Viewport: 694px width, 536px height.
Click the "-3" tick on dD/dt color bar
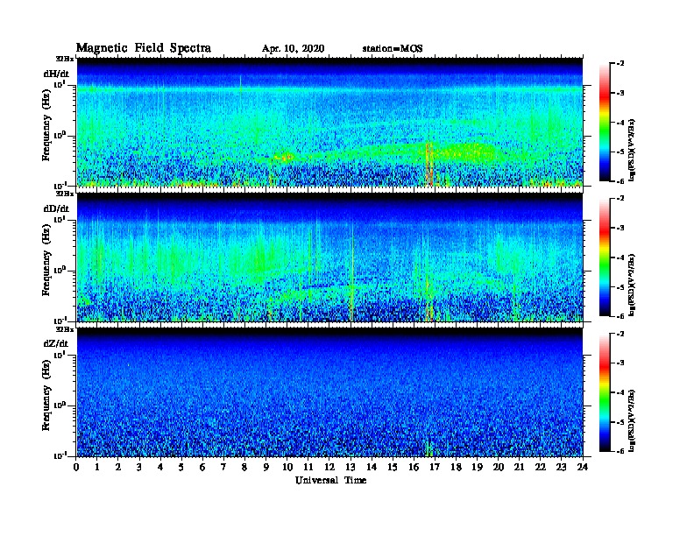tap(621, 228)
